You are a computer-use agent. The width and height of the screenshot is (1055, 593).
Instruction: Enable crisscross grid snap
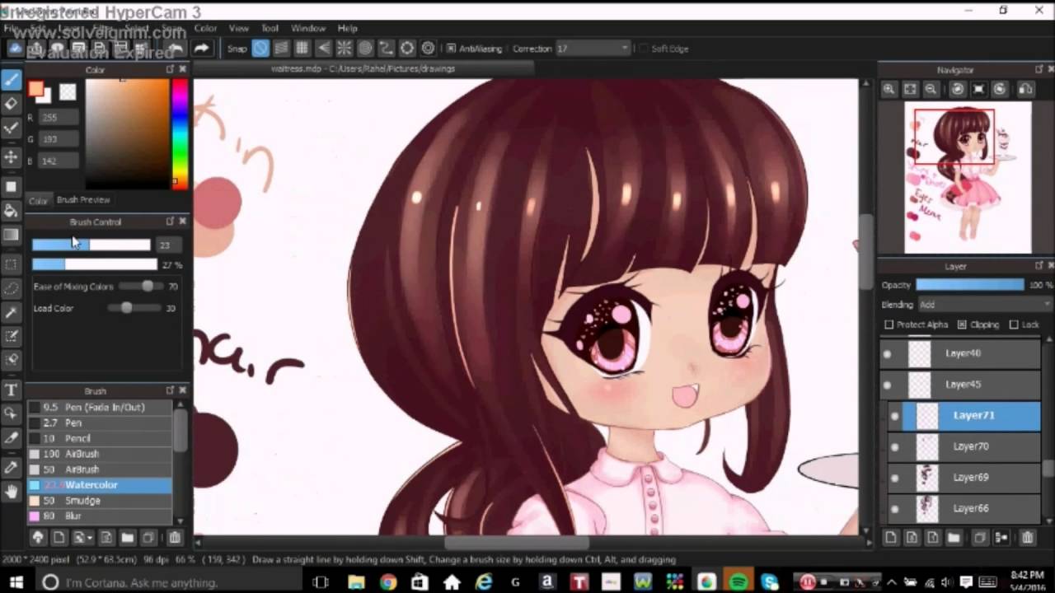(302, 49)
